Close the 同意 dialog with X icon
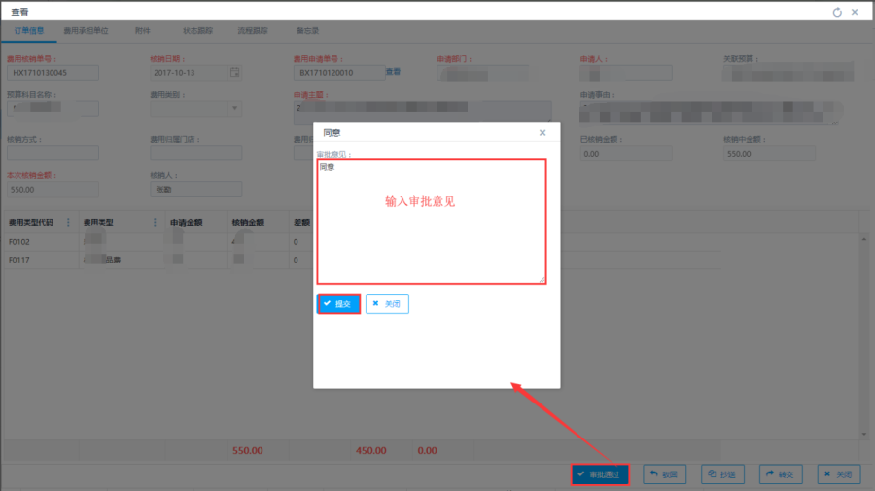The height and width of the screenshot is (491, 875). pyautogui.click(x=542, y=132)
